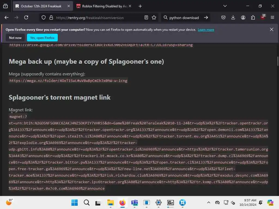Open File Explorer from the taskbar
Screen dimensions: 279x209
point(111,202)
